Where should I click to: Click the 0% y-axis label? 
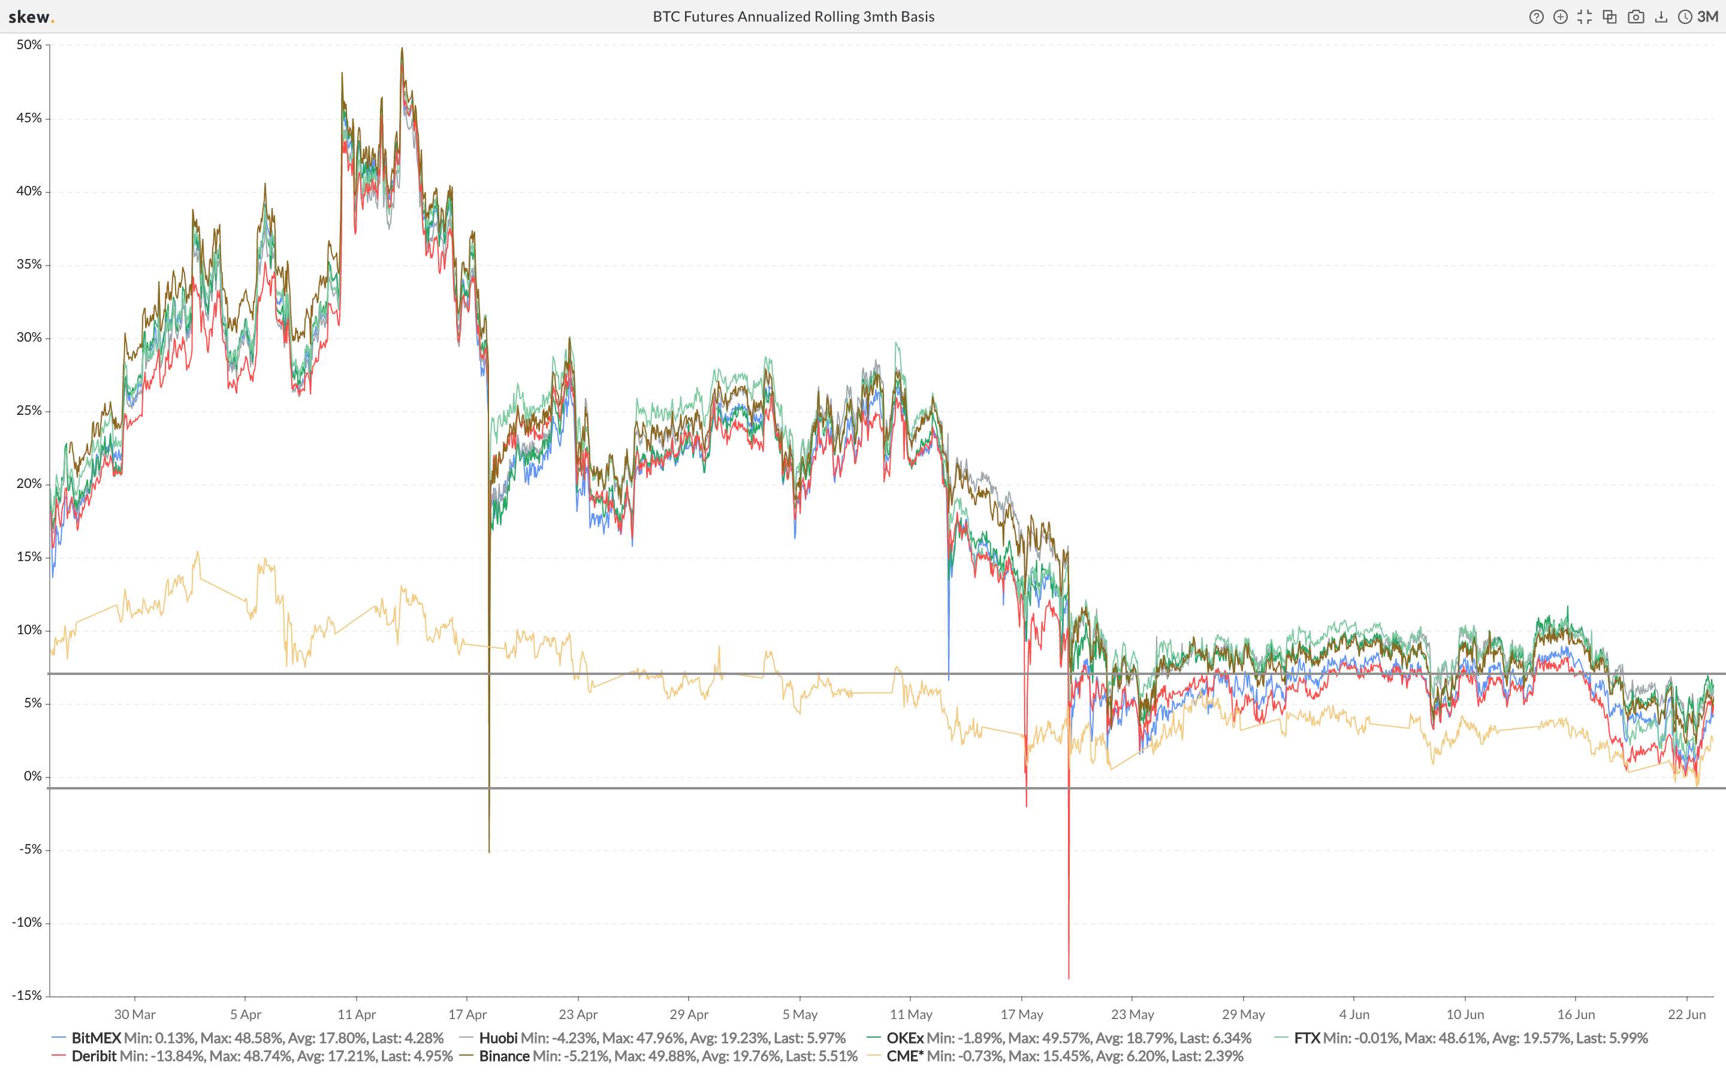pyautogui.click(x=33, y=776)
